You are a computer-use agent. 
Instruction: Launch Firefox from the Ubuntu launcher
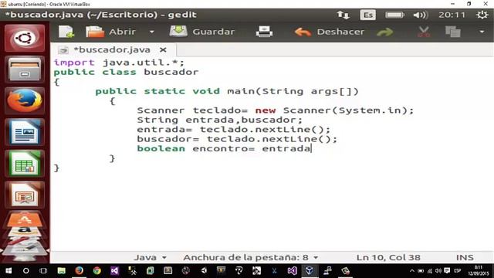tap(25, 100)
